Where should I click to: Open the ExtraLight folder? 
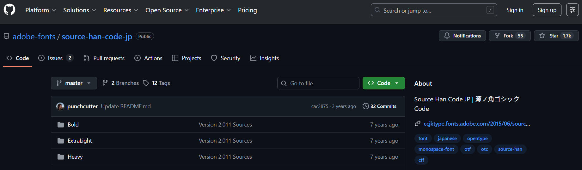pos(80,141)
